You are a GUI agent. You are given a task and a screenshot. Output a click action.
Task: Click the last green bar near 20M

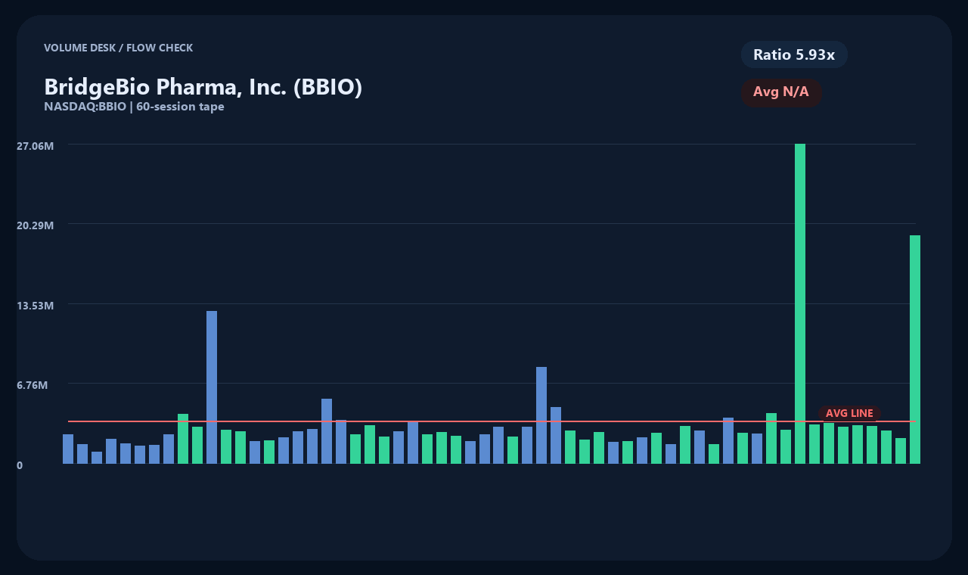tap(915, 350)
